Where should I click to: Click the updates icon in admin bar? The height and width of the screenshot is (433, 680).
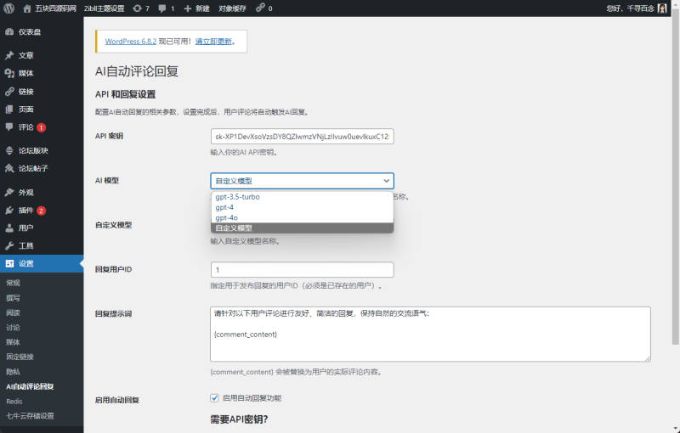pos(138,8)
